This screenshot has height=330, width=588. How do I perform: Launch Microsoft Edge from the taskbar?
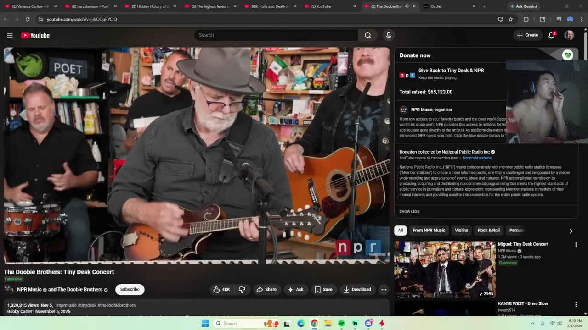(x=301, y=324)
